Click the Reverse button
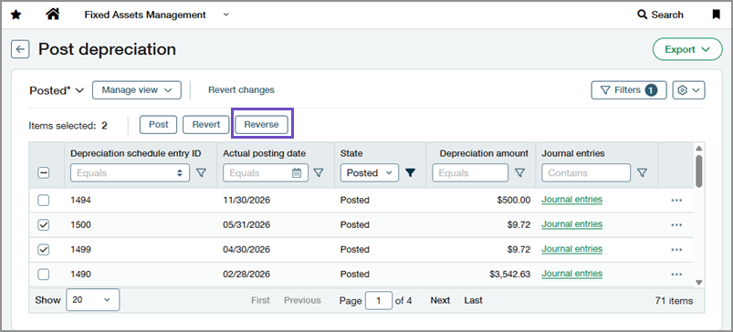 pos(261,125)
